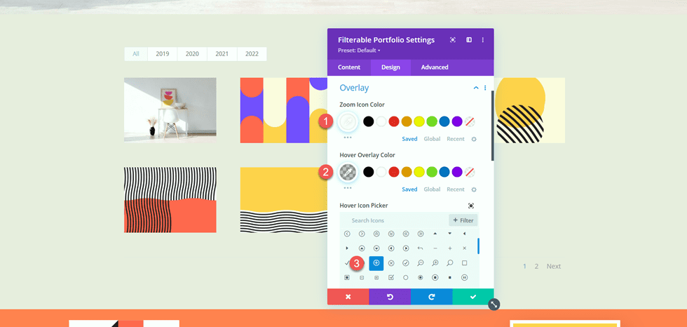Pick the plain X icon in picker
The image size is (687, 327).
[464, 248]
